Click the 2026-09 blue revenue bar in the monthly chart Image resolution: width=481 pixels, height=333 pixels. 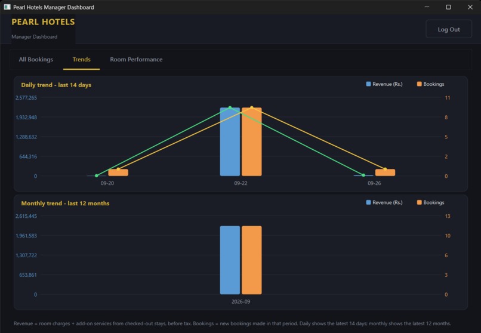pyautogui.click(x=230, y=260)
